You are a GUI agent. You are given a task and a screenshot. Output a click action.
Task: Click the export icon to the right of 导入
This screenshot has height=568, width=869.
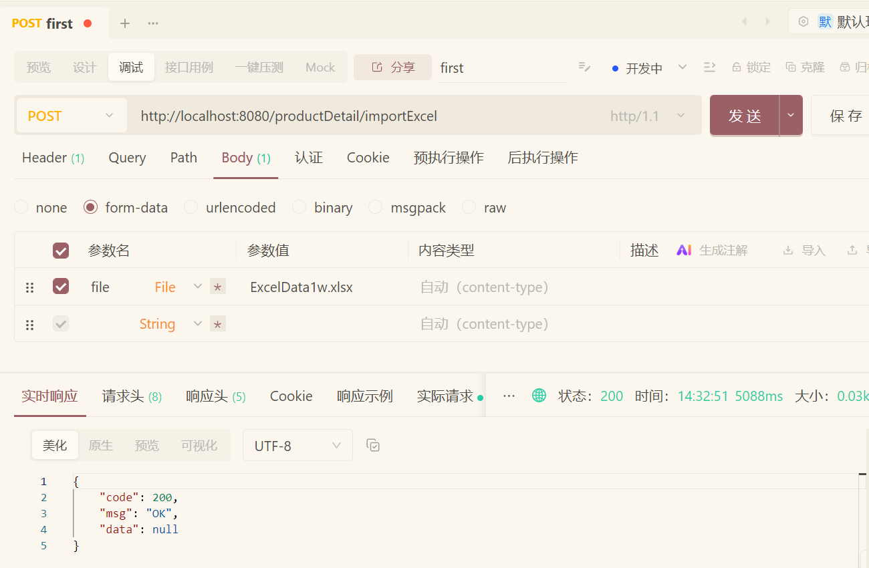[x=852, y=250]
